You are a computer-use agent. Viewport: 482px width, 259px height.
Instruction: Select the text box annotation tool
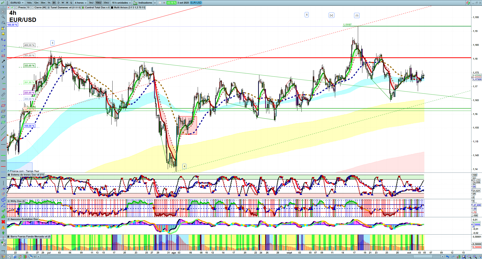[x=3, y=67]
